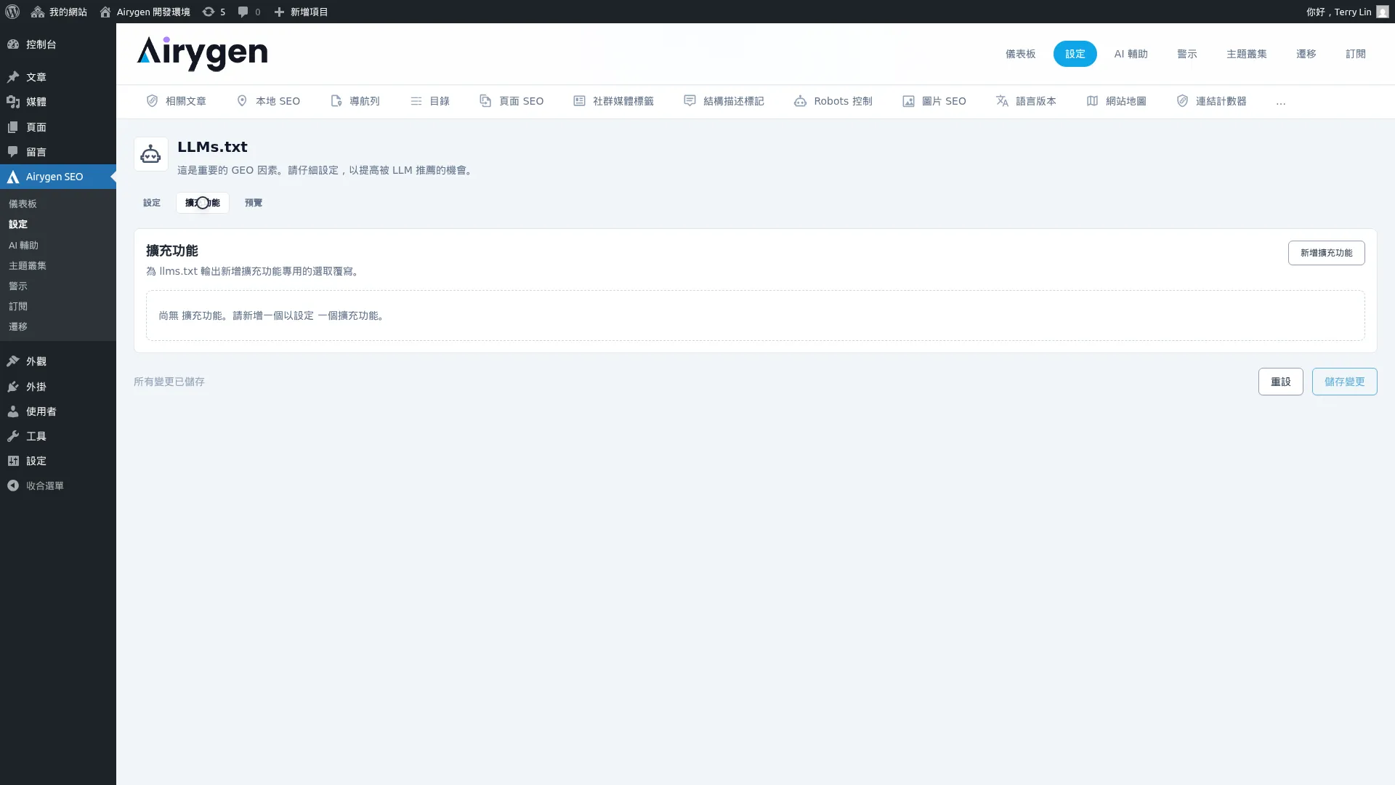1395x785 pixels.
Task: Open 主題叢集 in Airygen SEO submenu
Action: tap(28, 266)
